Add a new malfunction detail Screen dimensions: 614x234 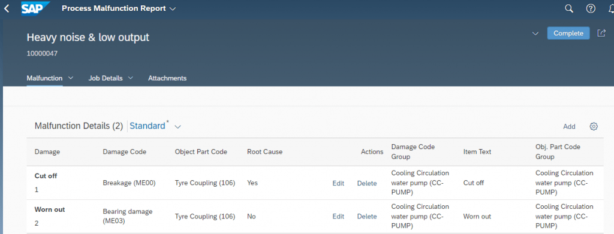coord(569,126)
